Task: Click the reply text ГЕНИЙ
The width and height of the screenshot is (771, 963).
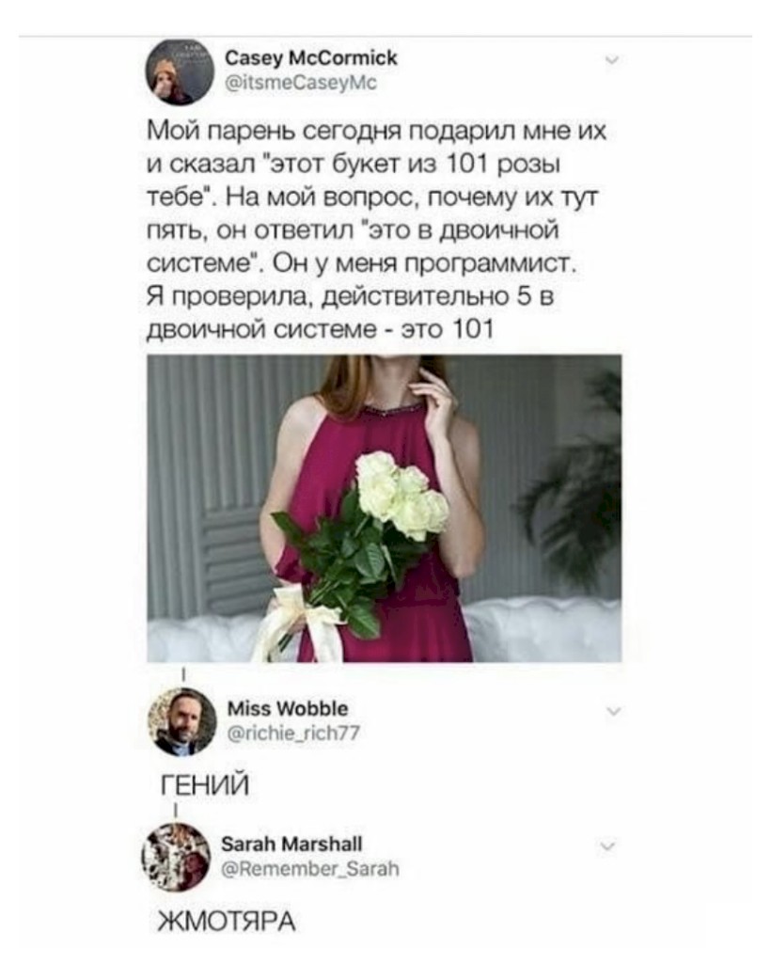Action: (x=205, y=785)
